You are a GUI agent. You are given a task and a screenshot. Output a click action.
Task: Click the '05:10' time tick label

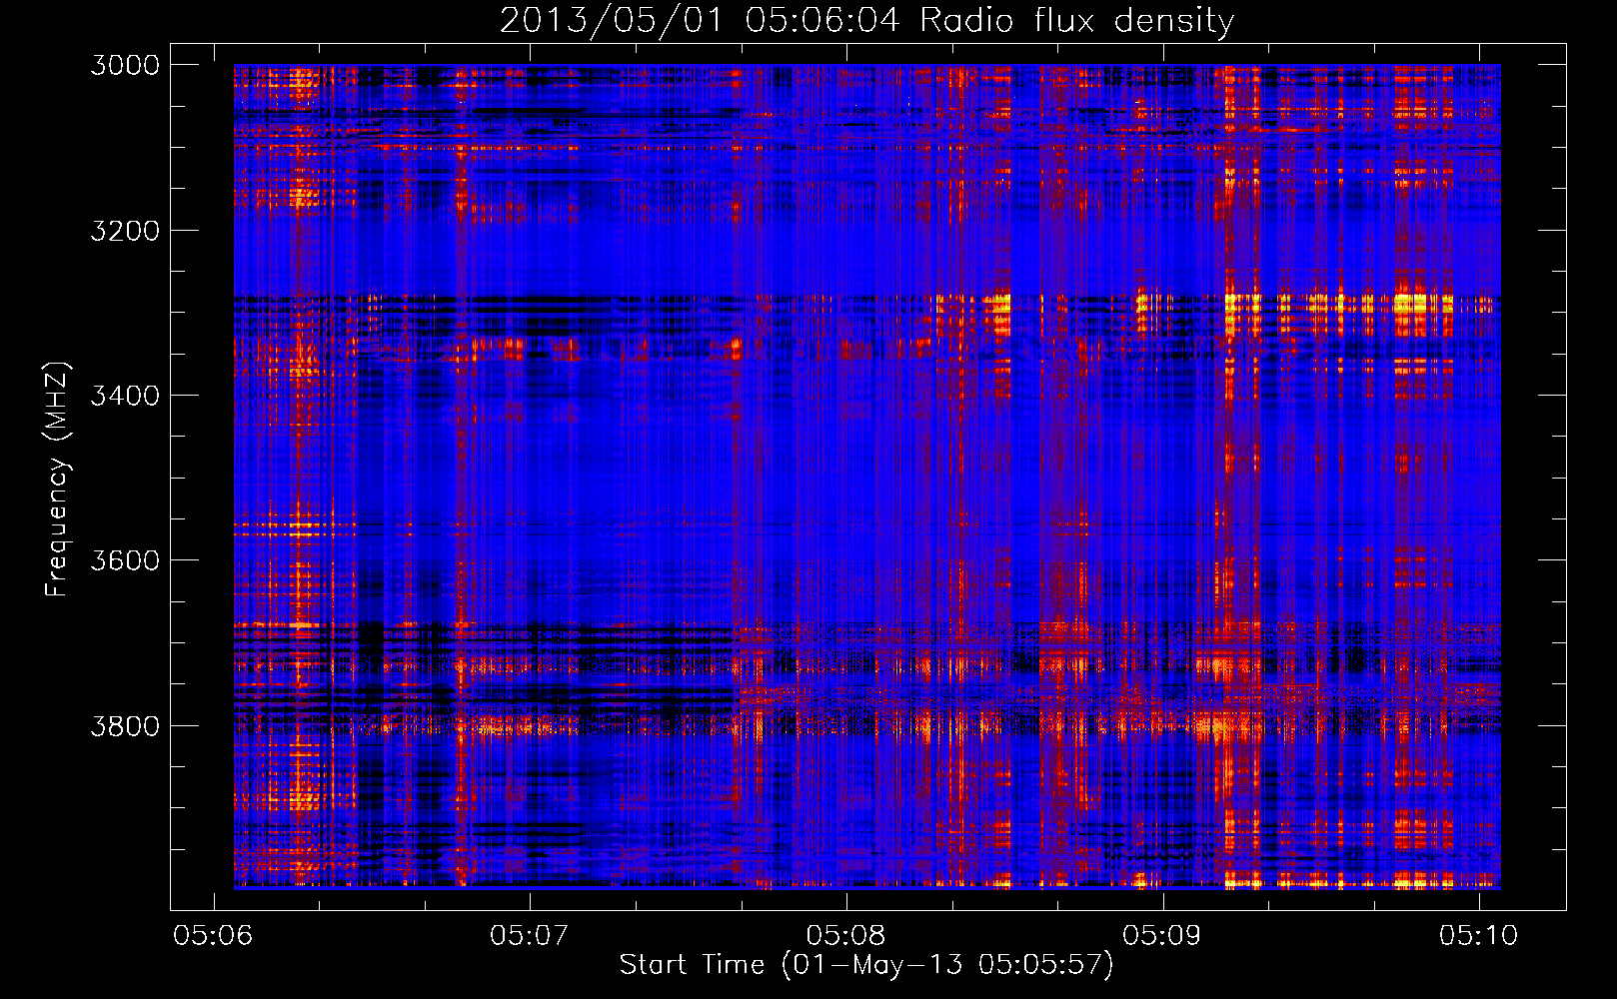click(x=1478, y=935)
